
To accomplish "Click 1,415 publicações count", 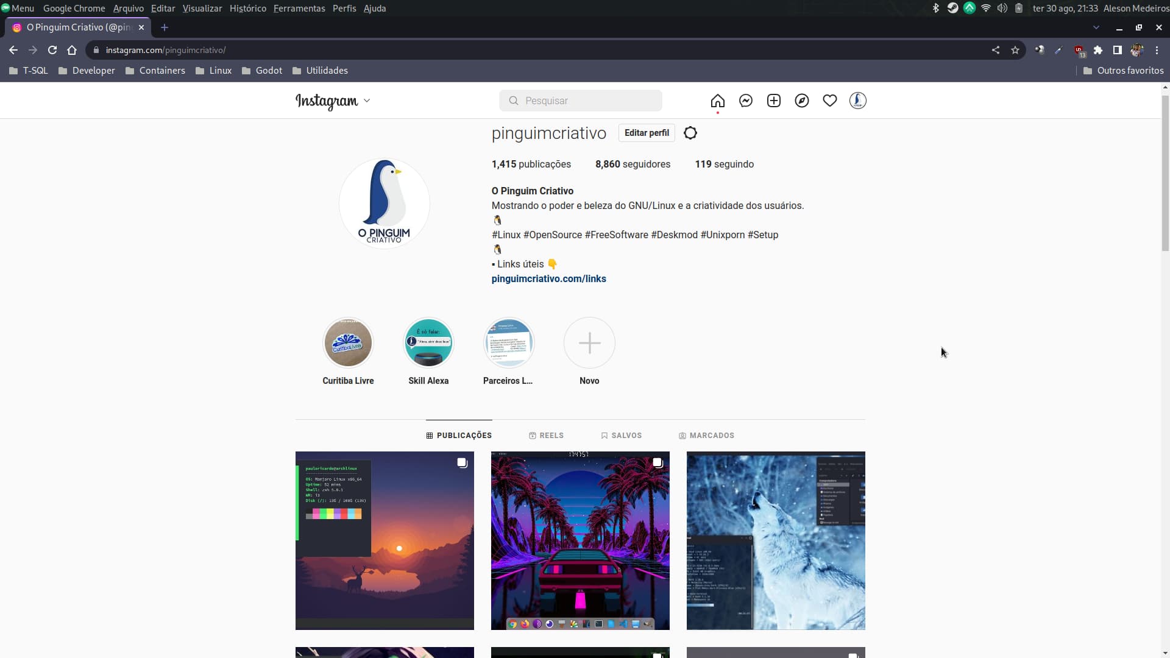I will [531, 164].
